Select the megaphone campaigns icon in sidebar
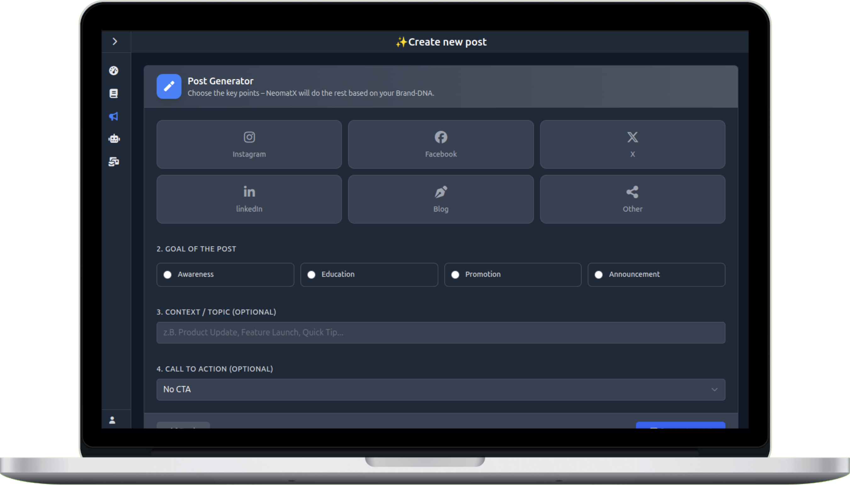The width and height of the screenshot is (850, 485). [x=114, y=116]
